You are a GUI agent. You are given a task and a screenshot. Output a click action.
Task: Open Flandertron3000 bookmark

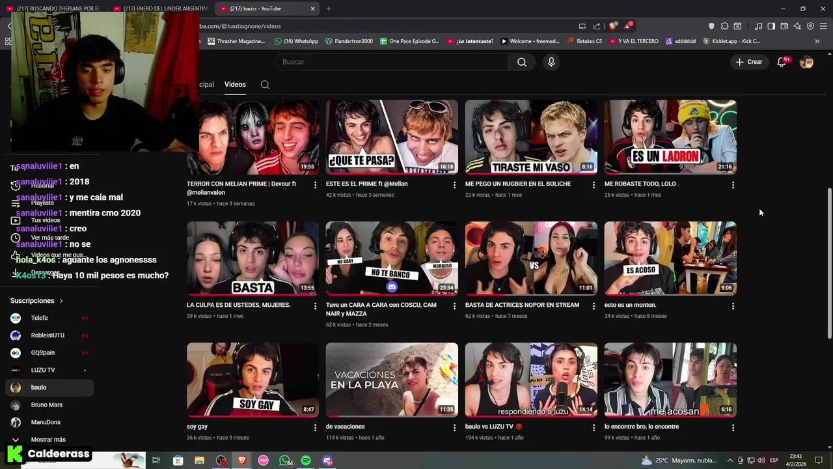[x=349, y=41]
